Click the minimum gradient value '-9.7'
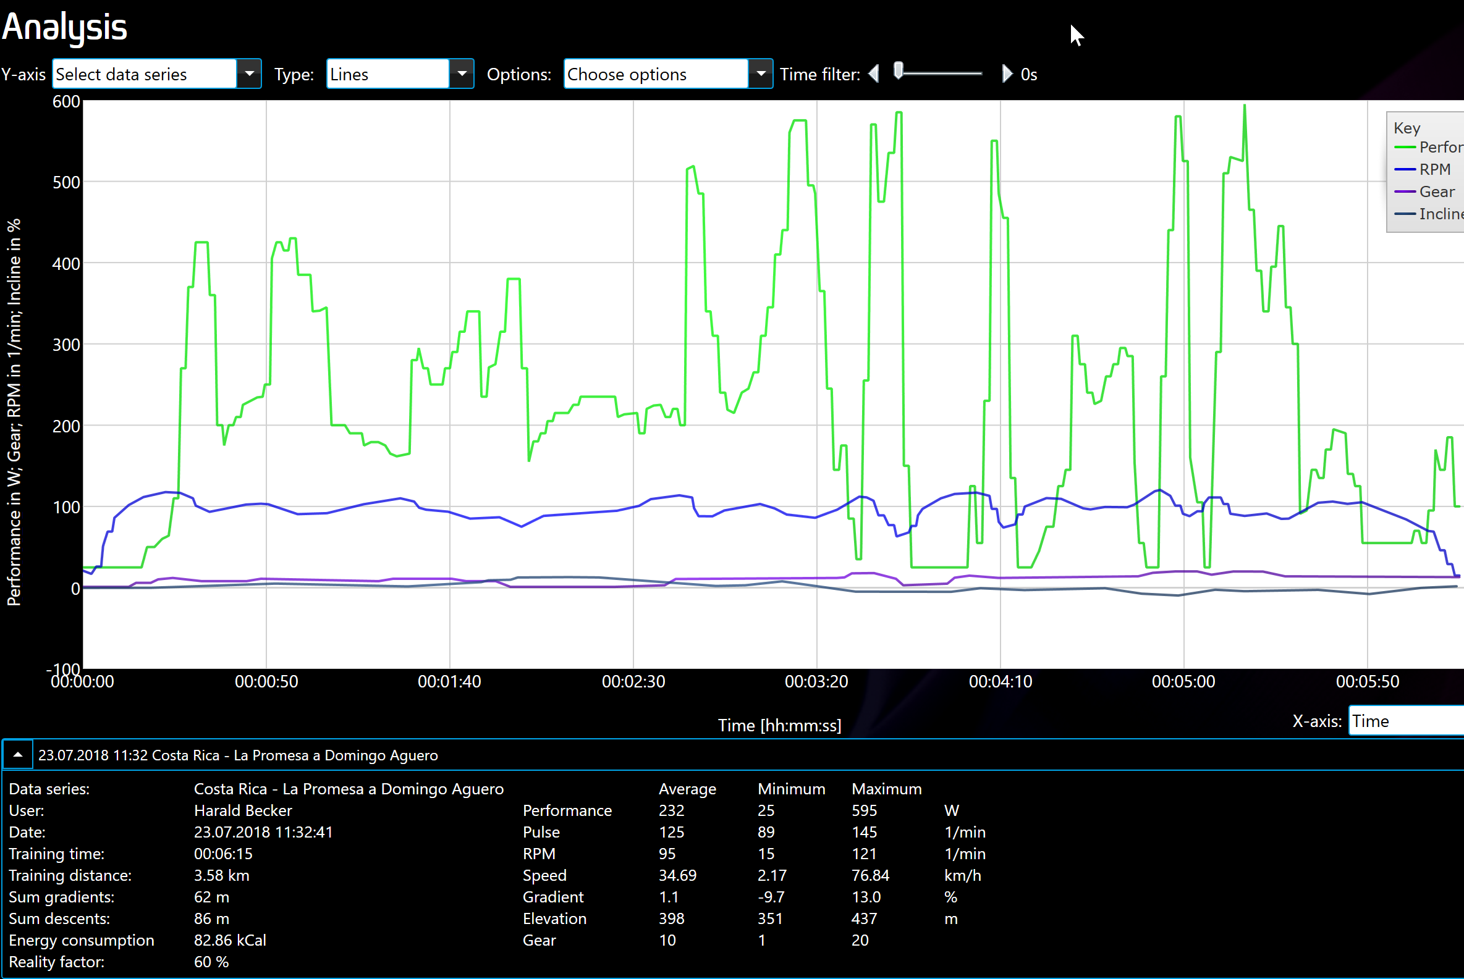Screen dimensions: 1464x979 tap(771, 897)
